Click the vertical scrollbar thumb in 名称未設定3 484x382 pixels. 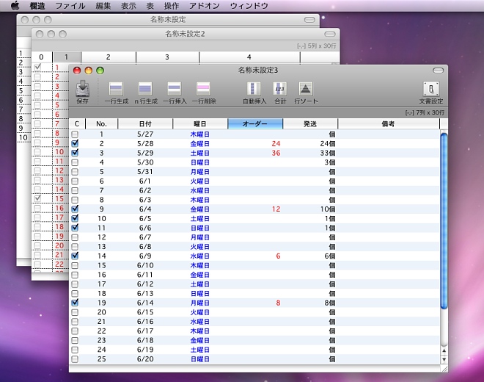pyautogui.click(x=443, y=220)
